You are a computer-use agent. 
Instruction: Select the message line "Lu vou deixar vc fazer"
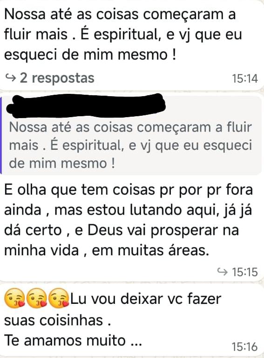pos(146,299)
